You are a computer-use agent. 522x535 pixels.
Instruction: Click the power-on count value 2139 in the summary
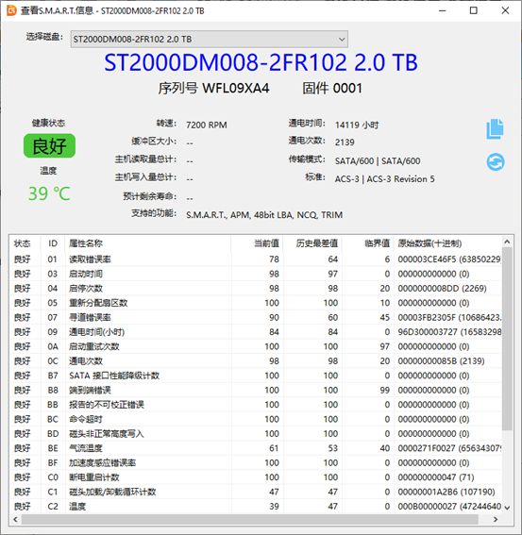click(345, 142)
